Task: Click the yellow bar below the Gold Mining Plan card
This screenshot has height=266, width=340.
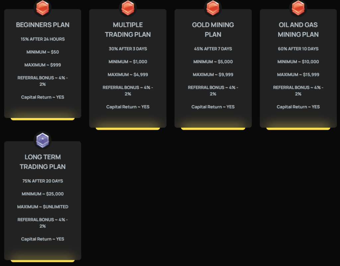Action: [x=213, y=128]
